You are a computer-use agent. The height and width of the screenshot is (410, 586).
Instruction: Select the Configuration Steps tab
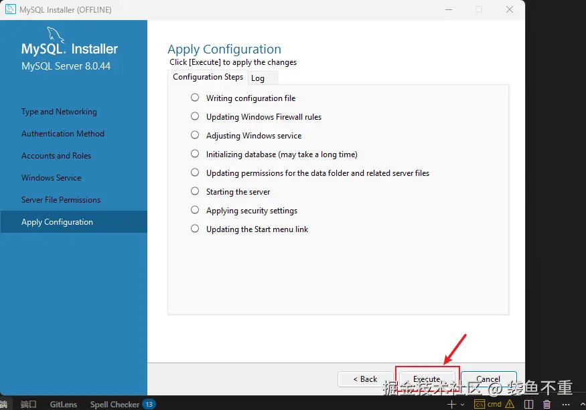point(208,77)
